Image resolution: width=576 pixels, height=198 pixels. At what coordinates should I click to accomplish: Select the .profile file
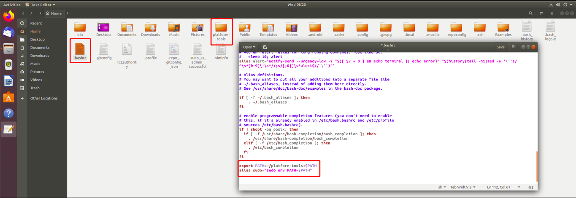(x=151, y=51)
